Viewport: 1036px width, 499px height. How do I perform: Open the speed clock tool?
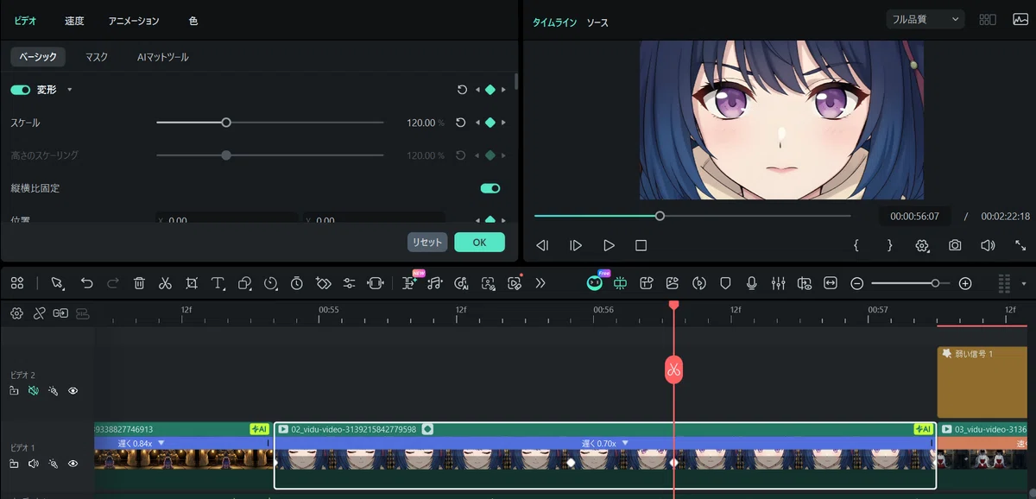(x=271, y=282)
